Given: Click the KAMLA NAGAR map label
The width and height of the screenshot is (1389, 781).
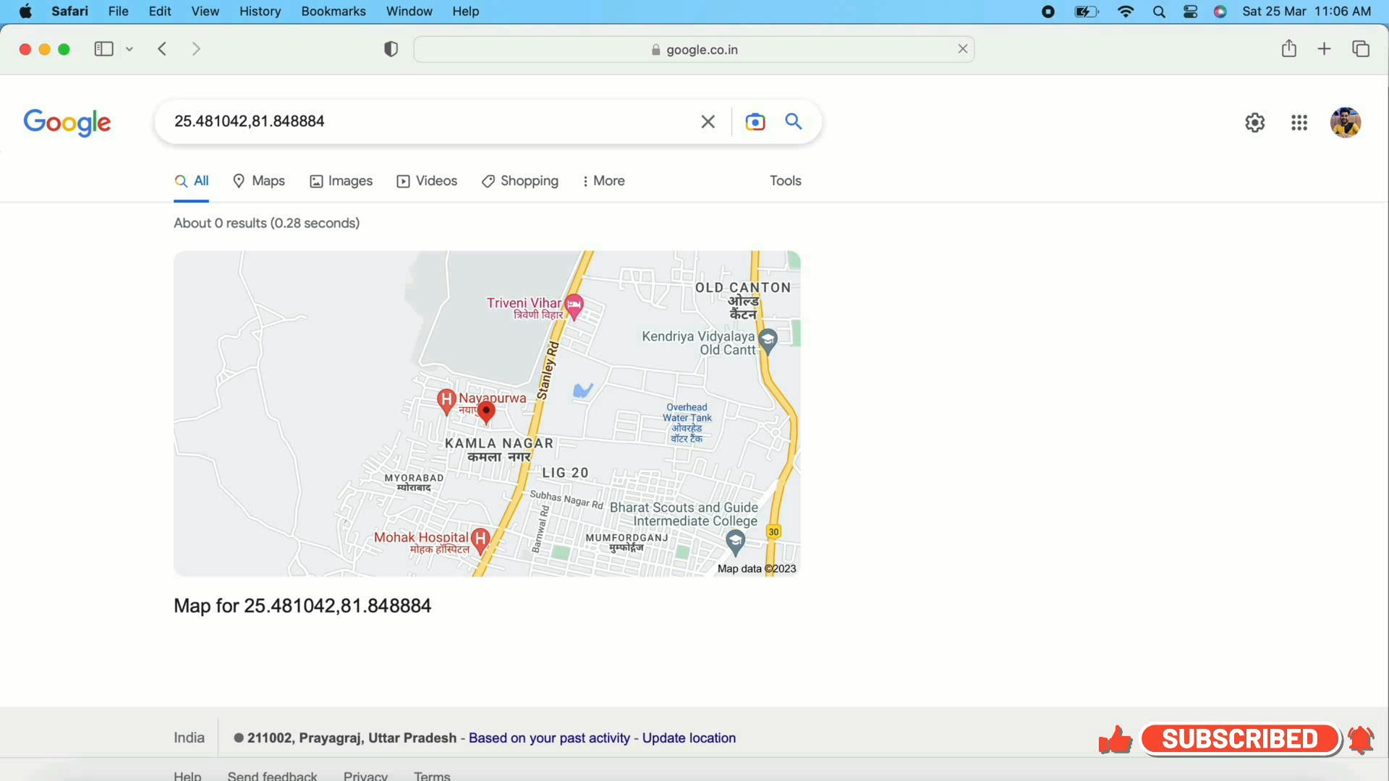Looking at the screenshot, I should (499, 449).
